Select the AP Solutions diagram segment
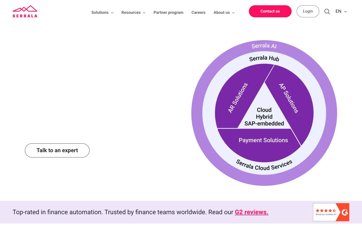Viewport: 362px width, 226px height. click(289, 98)
